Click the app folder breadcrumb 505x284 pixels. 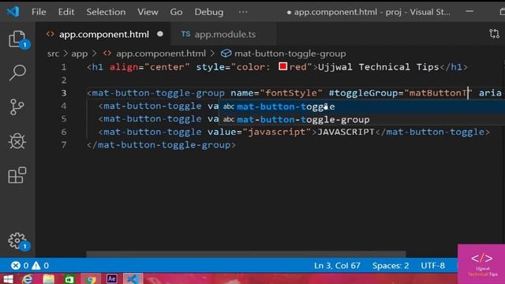(x=79, y=54)
